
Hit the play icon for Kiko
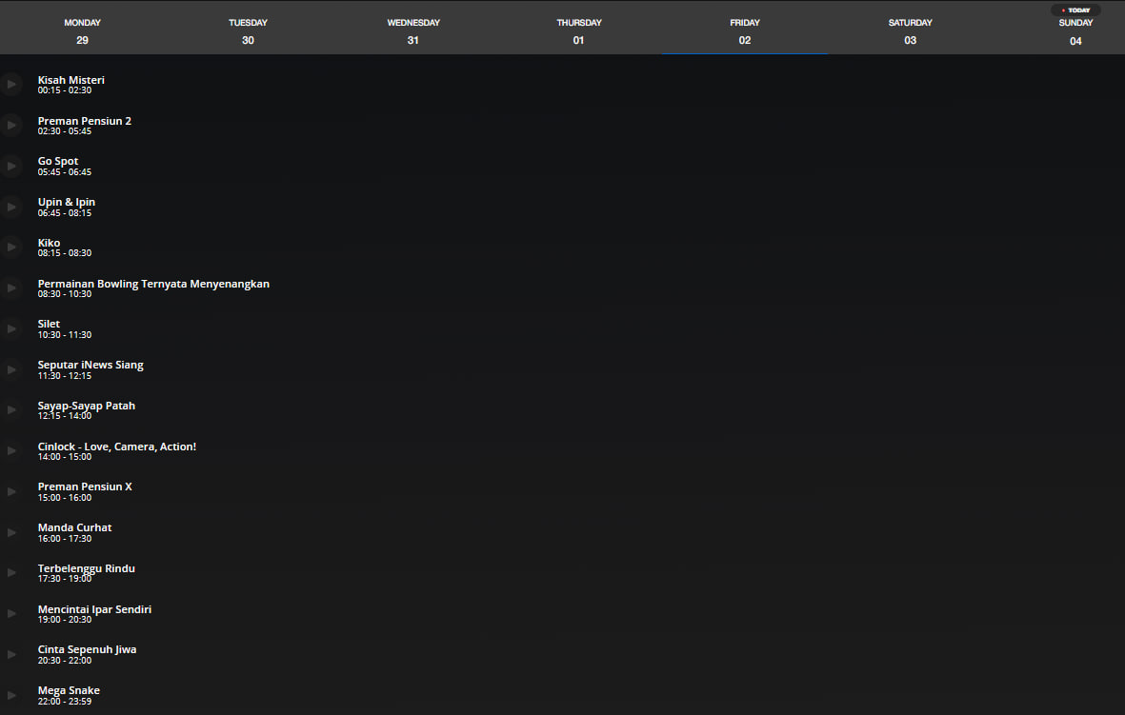click(11, 248)
